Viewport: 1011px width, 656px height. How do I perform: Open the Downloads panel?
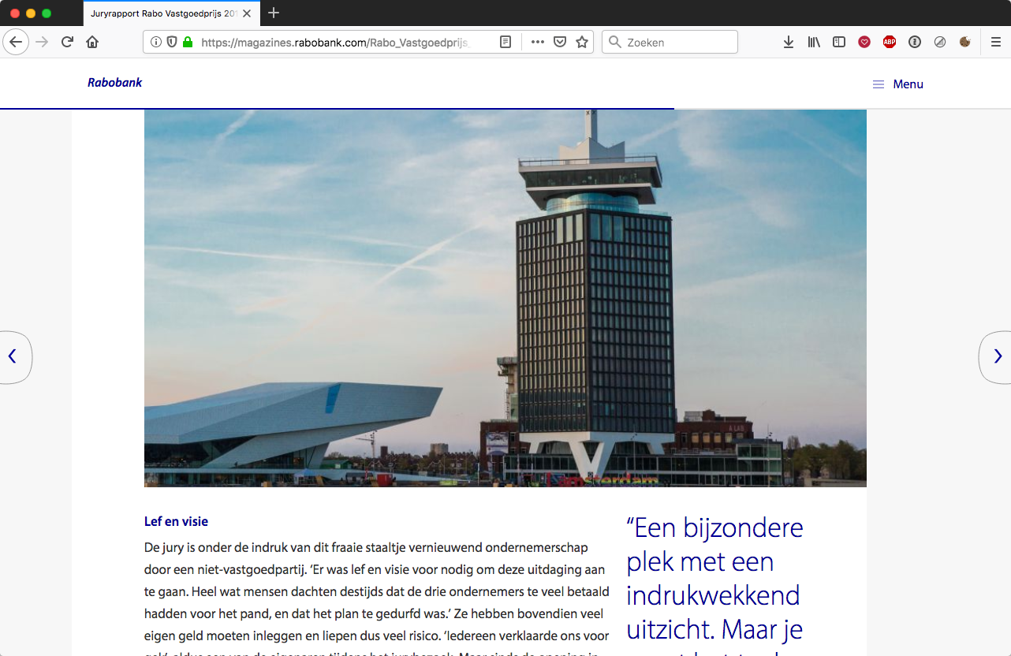click(x=788, y=43)
